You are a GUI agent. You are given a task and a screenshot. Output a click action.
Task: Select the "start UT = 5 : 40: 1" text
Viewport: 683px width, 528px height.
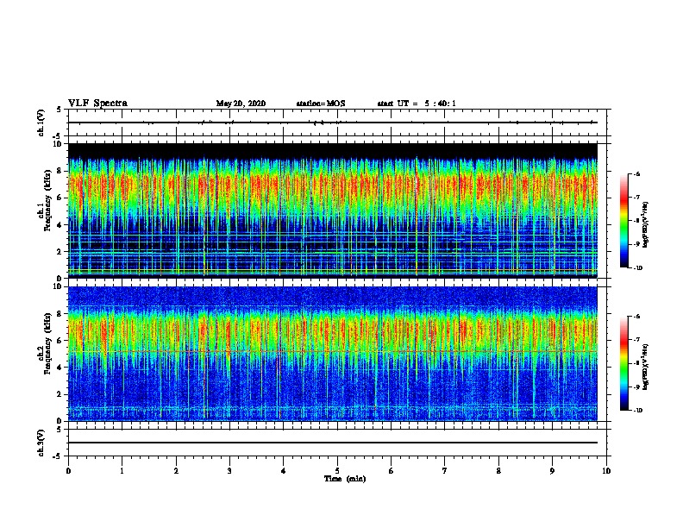417,104
